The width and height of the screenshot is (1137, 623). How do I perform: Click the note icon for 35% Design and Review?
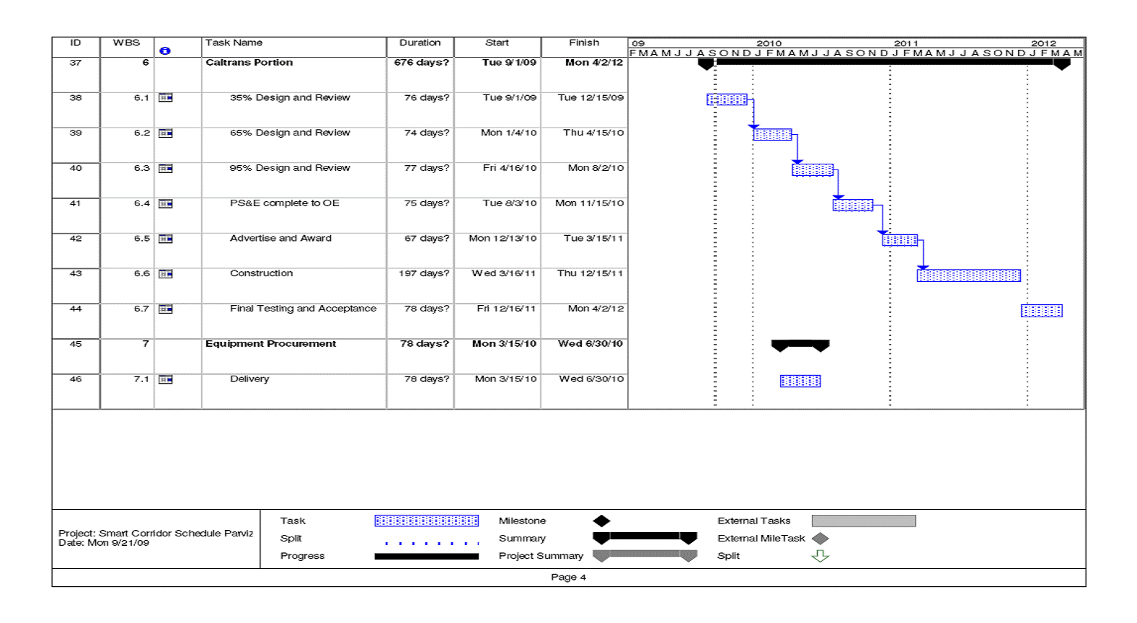tap(166, 97)
